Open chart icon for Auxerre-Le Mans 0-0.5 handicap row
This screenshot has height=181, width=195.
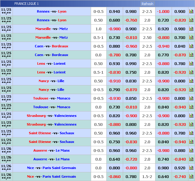pyautogui.click(x=191, y=150)
